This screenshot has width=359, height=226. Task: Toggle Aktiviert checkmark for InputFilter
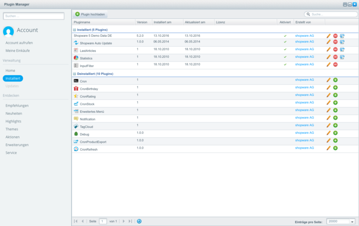click(x=285, y=65)
